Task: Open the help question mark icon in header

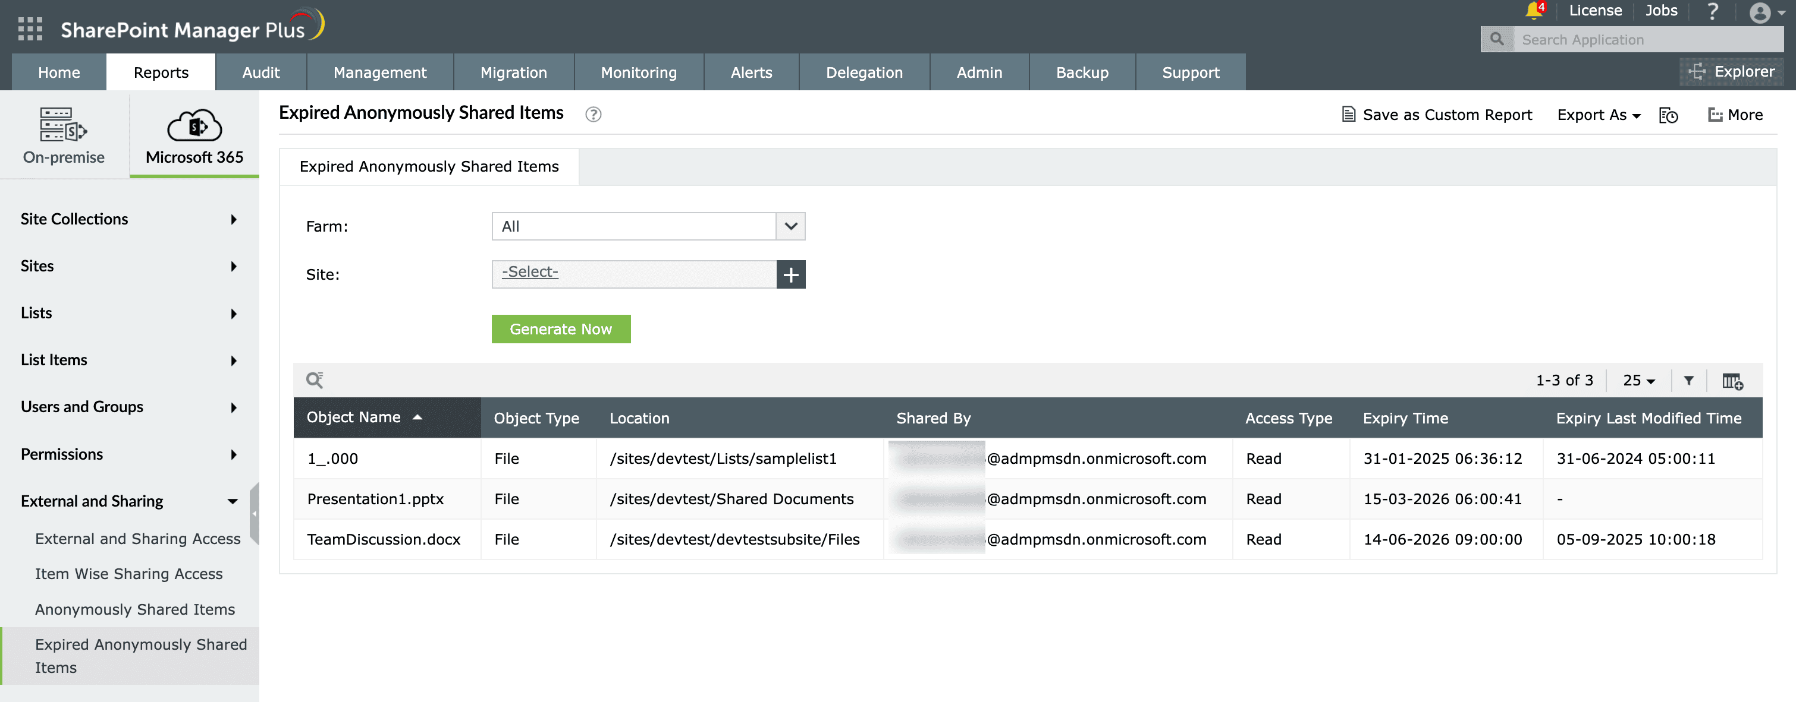Action: [1712, 11]
